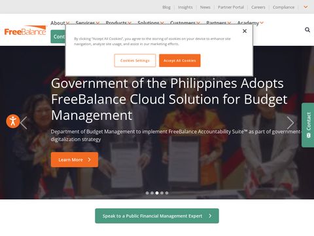Close the cookie consent dialog
314x236 pixels.
(245, 31)
